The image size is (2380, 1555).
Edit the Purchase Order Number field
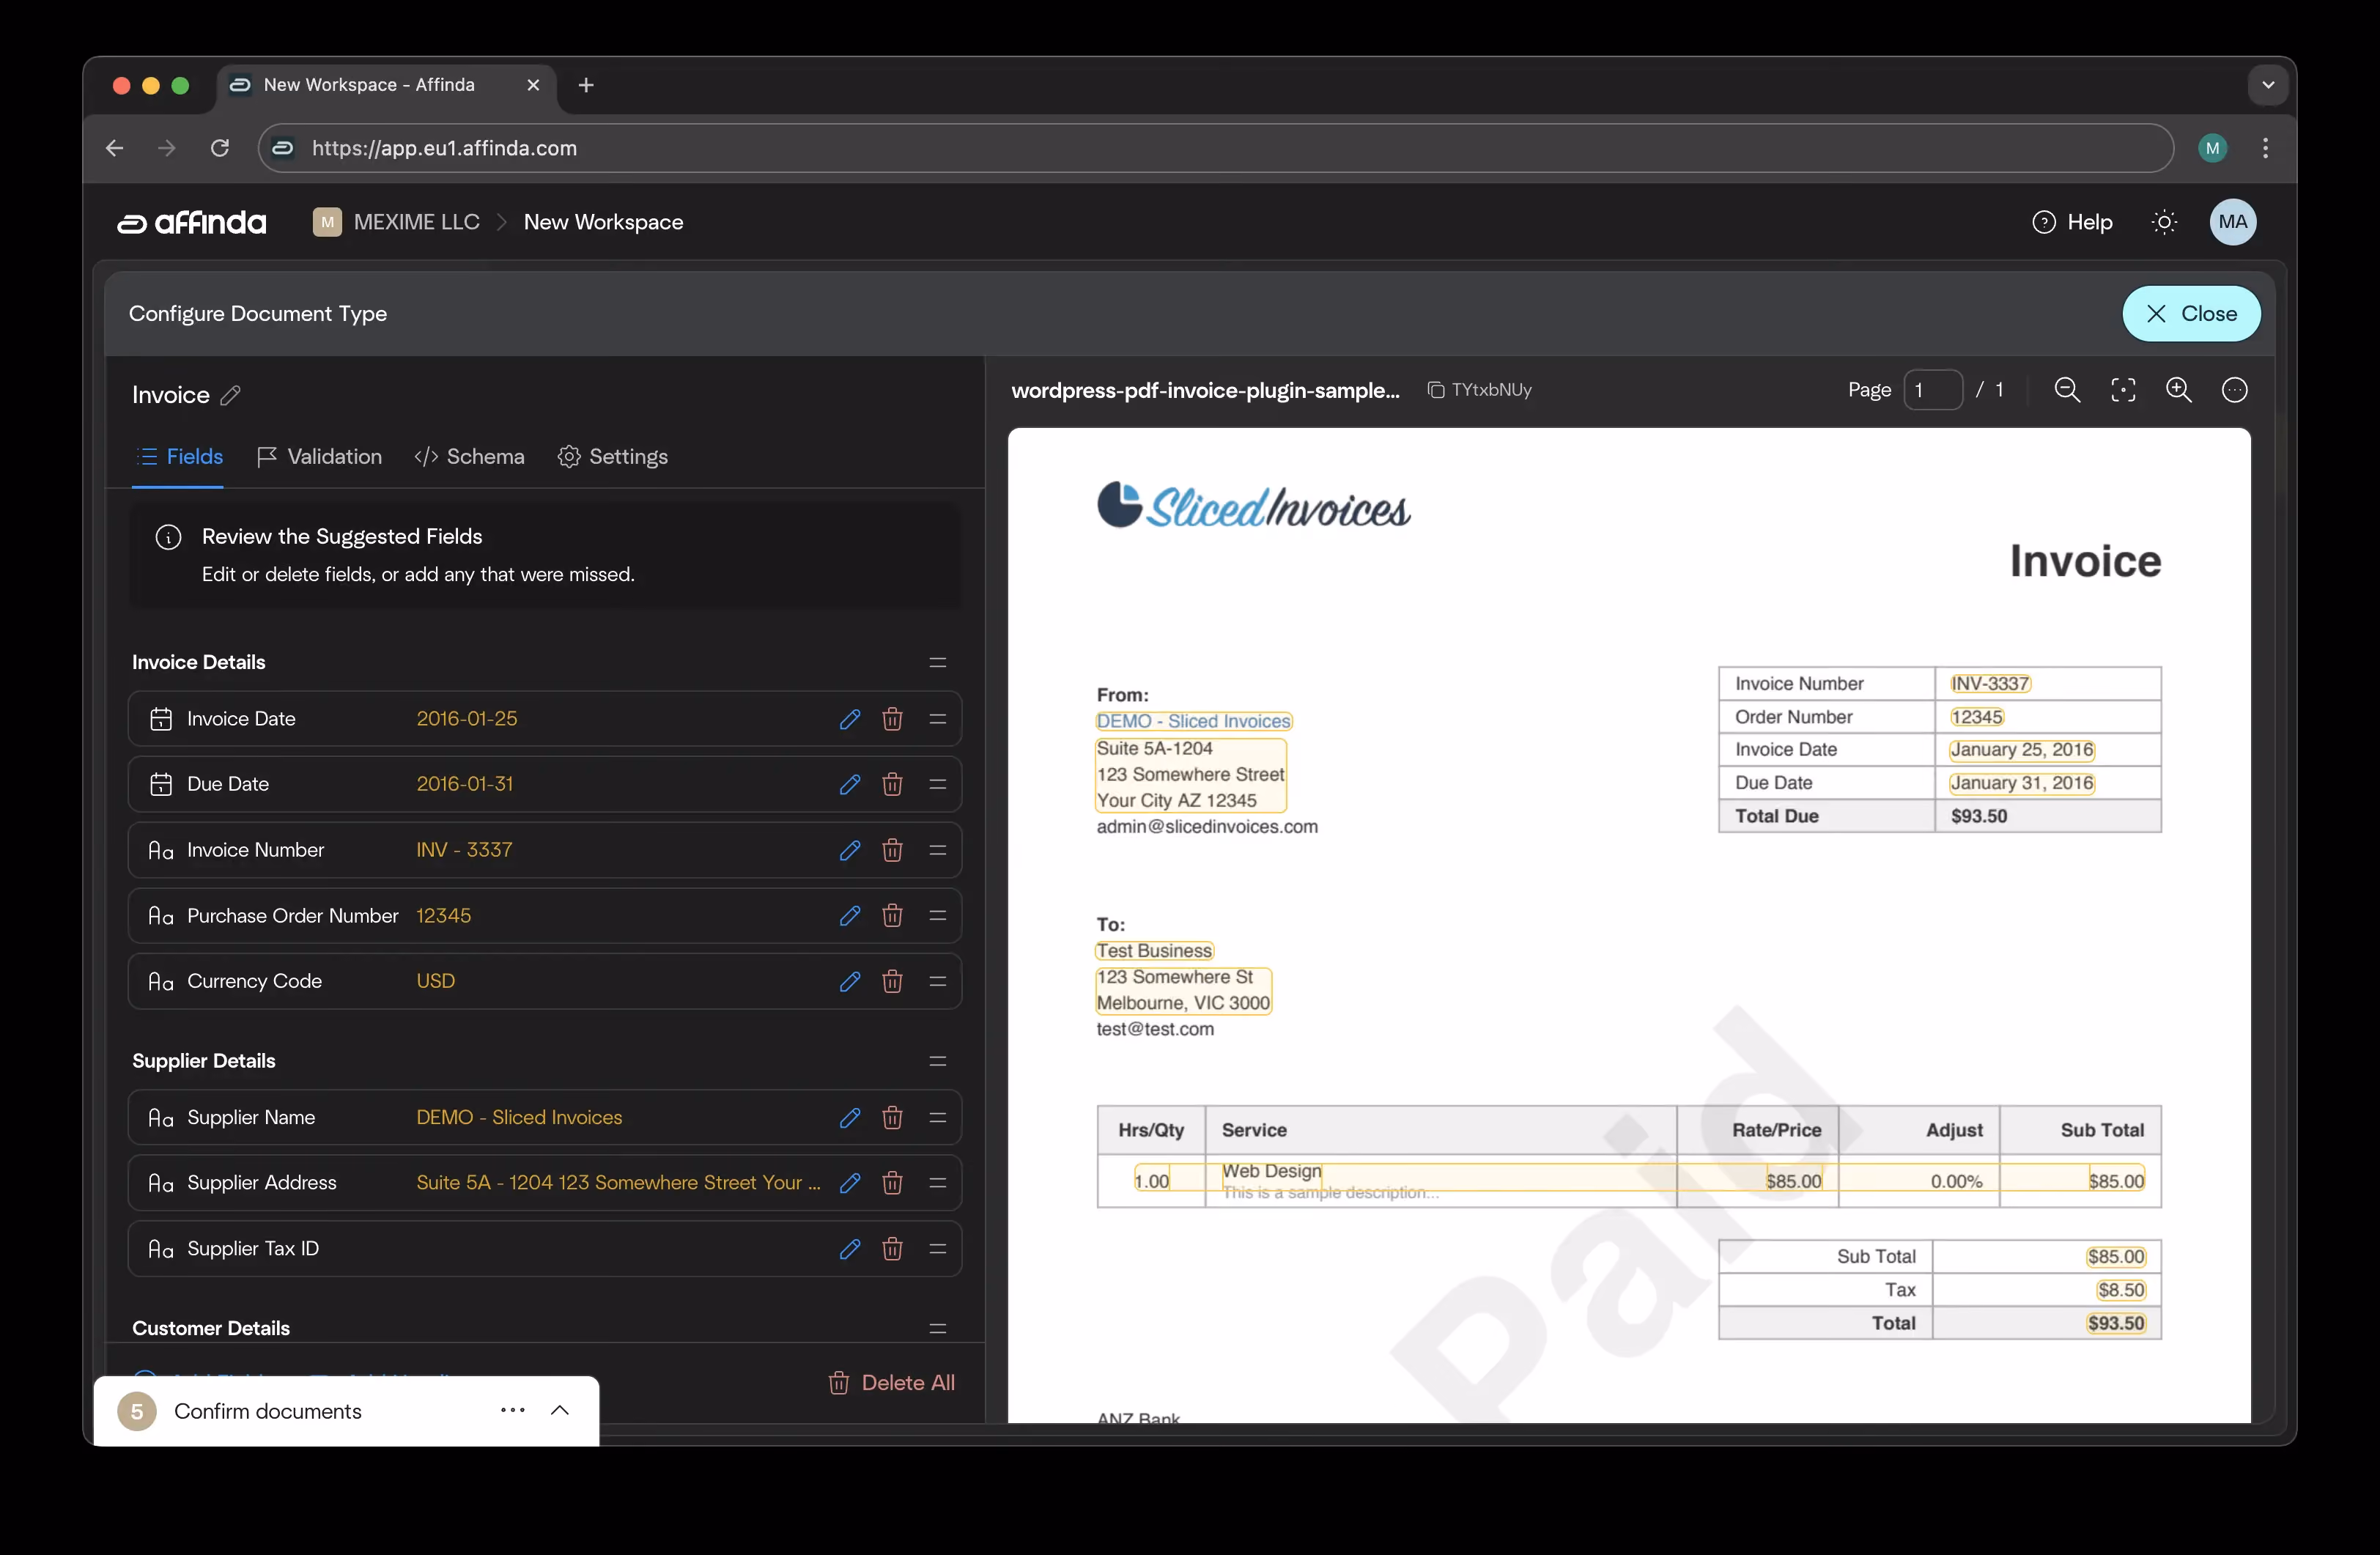[849, 915]
